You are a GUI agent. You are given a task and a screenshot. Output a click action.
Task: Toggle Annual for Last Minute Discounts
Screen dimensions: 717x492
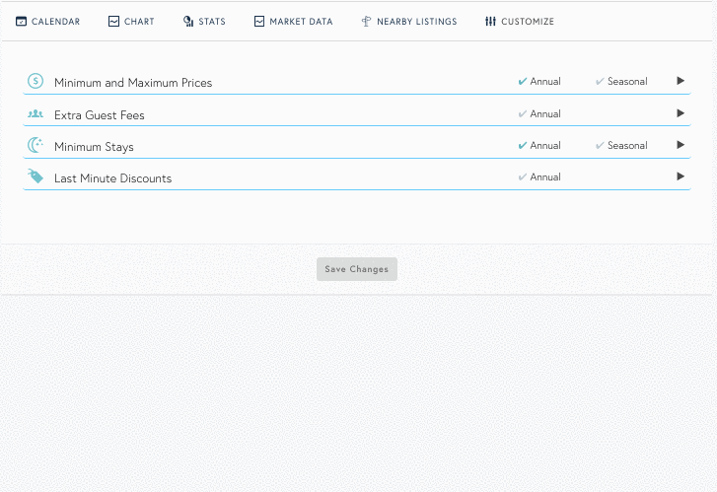tap(539, 176)
